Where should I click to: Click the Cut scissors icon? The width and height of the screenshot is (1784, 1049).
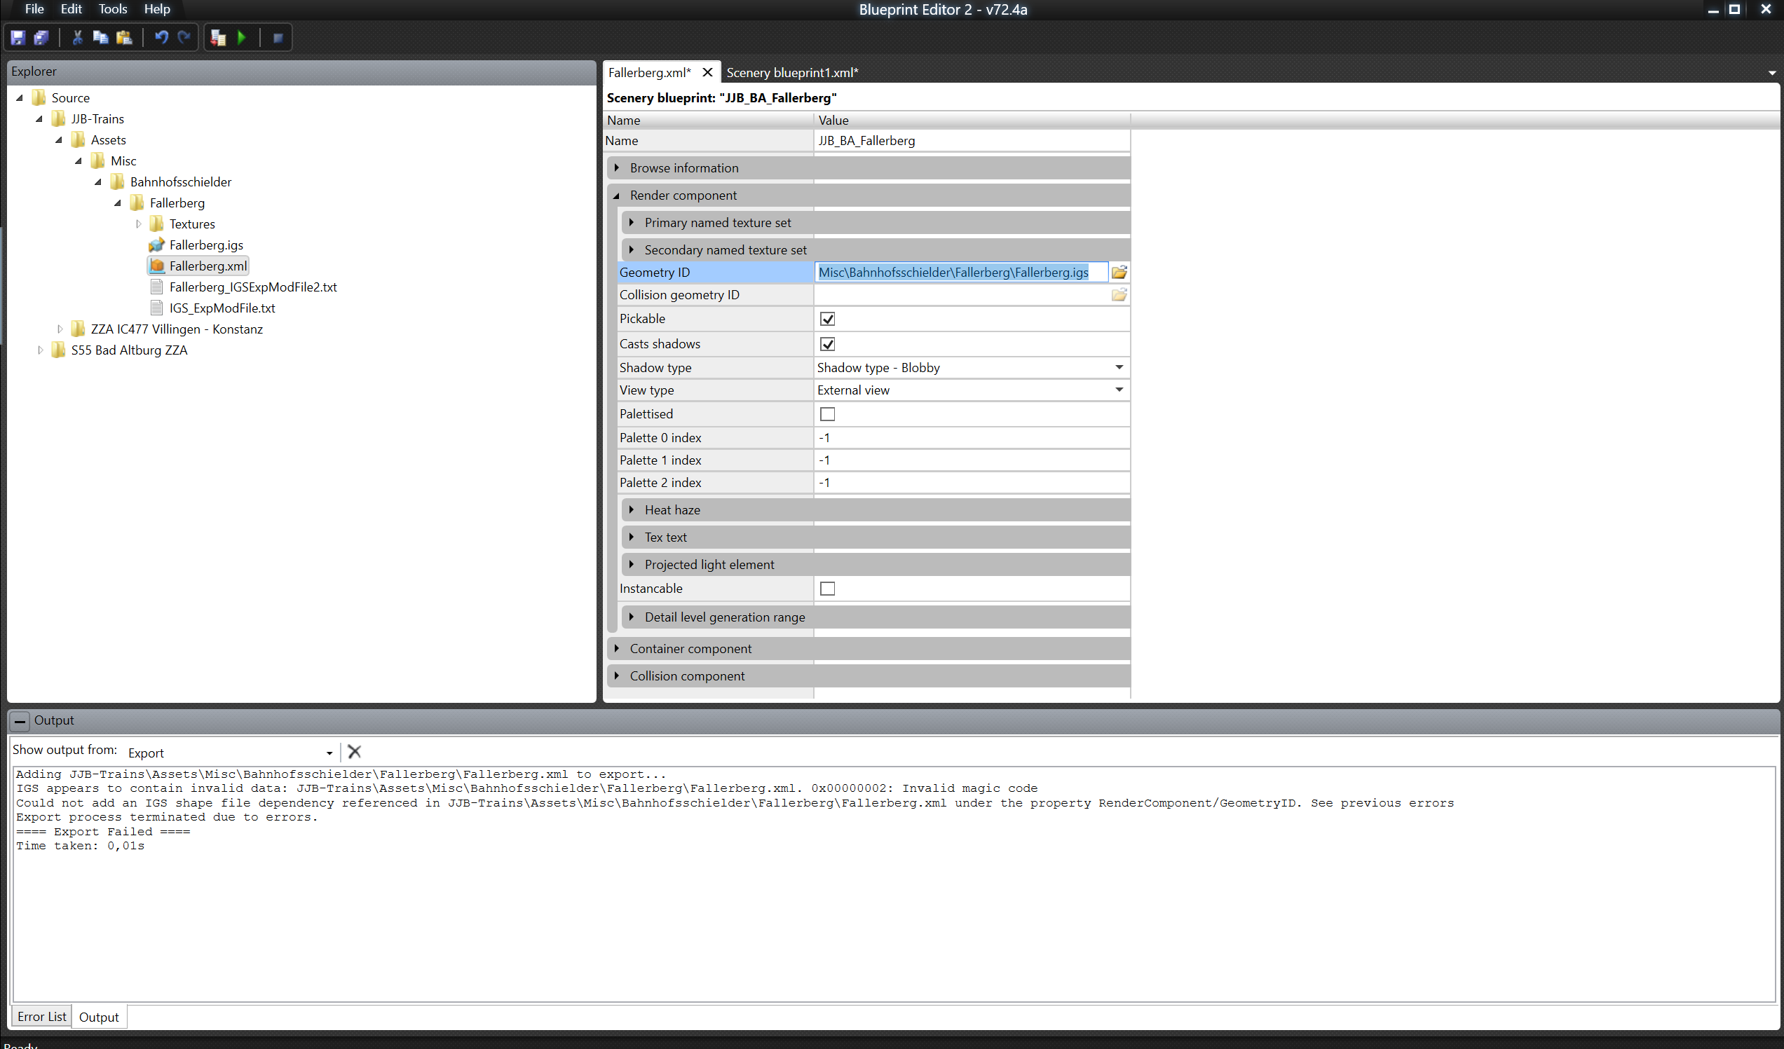77,38
